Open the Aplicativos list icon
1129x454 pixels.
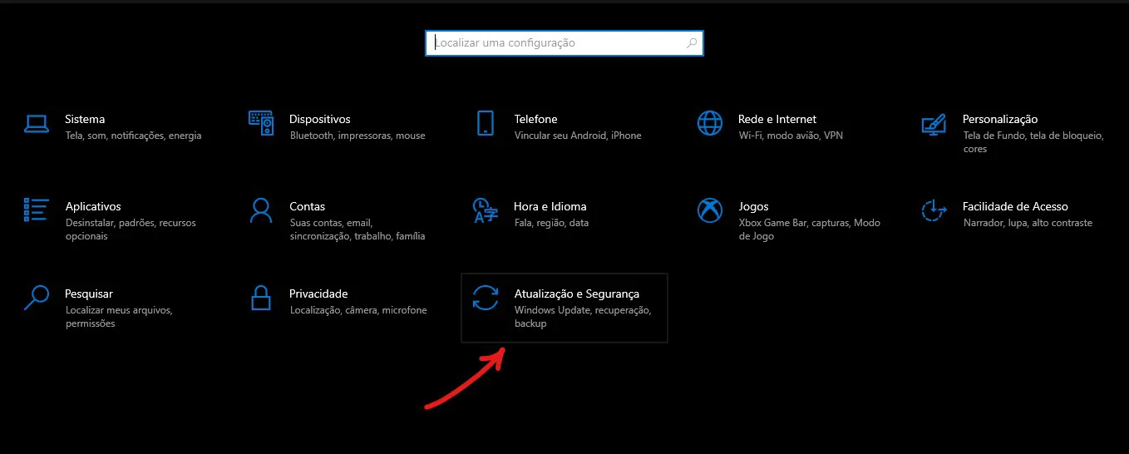37,210
